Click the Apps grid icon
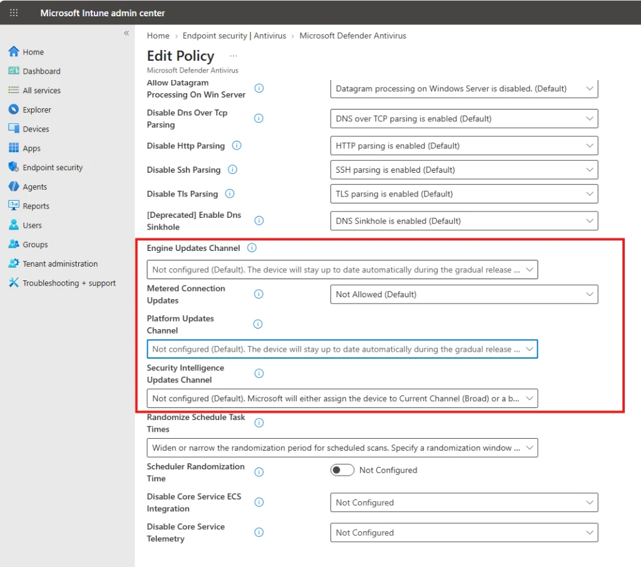641x567 pixels. point(14,148)
